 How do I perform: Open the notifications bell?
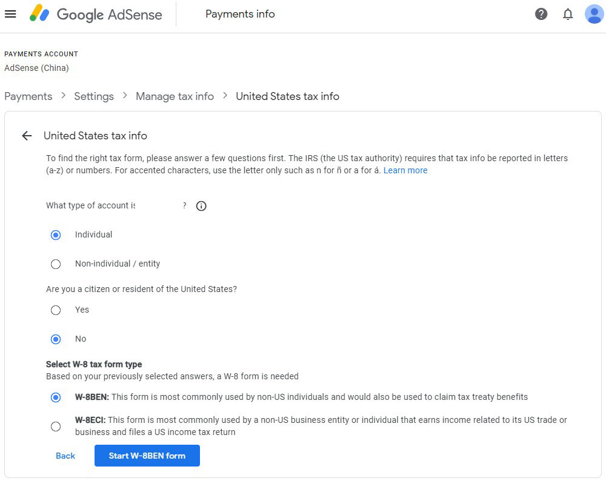[x=568, y=14]
